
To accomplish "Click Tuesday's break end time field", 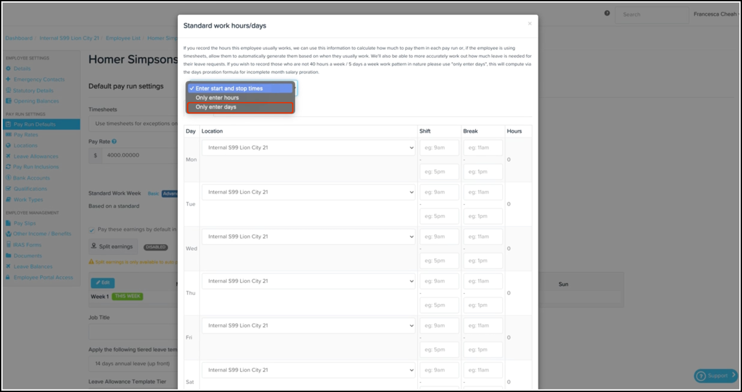I will click(x=483, y=216).
